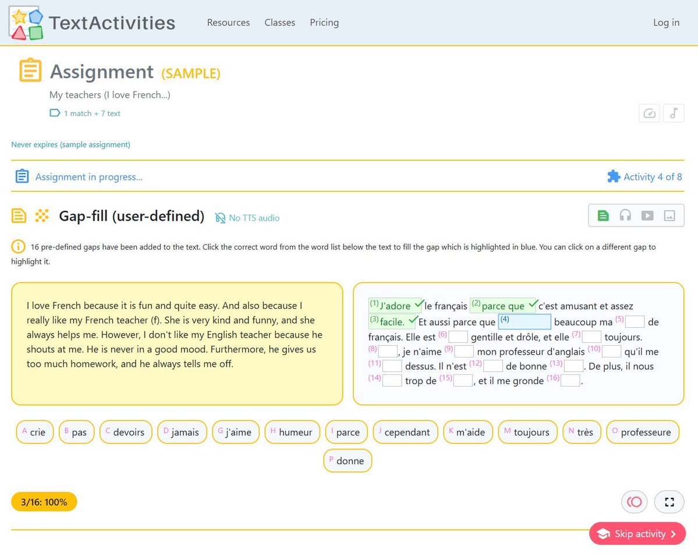The height and width of the screenshot is (556, 698).
Task: Select the green text view icon
Action: point(603,215)
